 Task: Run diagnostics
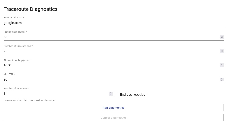(x=113, y=108)
